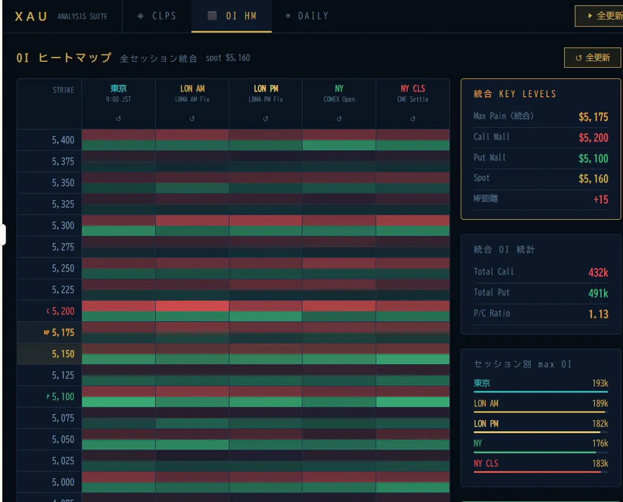Screen dimensions: 623x502
Task: Select the 5,400 strike row label
Action: pyautogui.click(x=63, y=140)
